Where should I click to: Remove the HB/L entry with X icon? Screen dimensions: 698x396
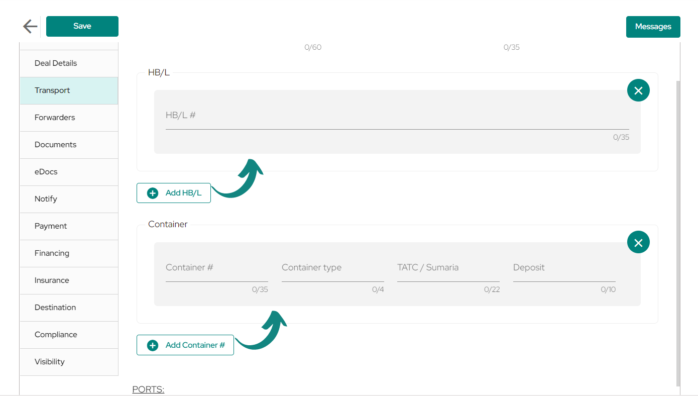638,90
